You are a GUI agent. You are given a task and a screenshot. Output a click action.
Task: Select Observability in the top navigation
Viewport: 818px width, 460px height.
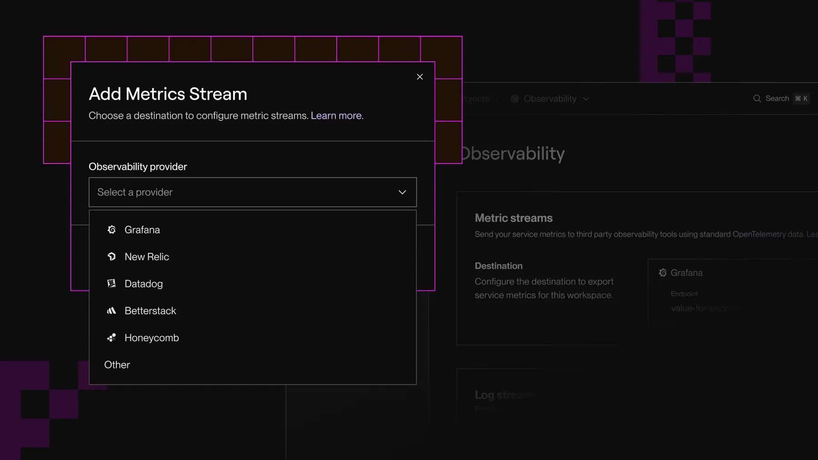(x=549, y=99)
